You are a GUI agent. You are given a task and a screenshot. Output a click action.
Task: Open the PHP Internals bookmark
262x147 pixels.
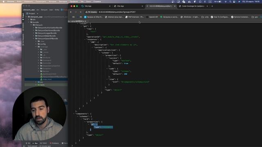point(135,17)
